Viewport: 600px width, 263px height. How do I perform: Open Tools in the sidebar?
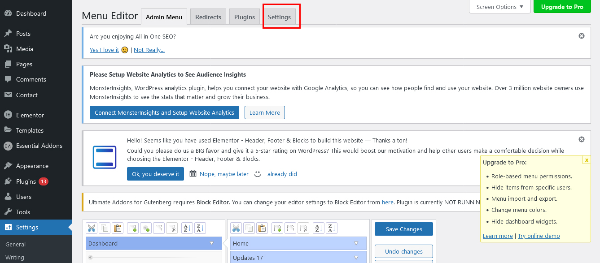pos(36,212)
